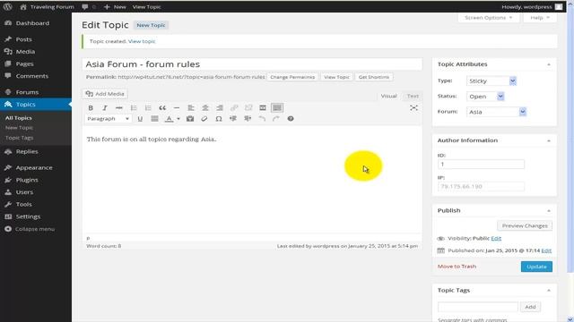Clear formatting with the eraser icon
The width and height of the screenshot is (574, 322).
click(x=204, y=119)
